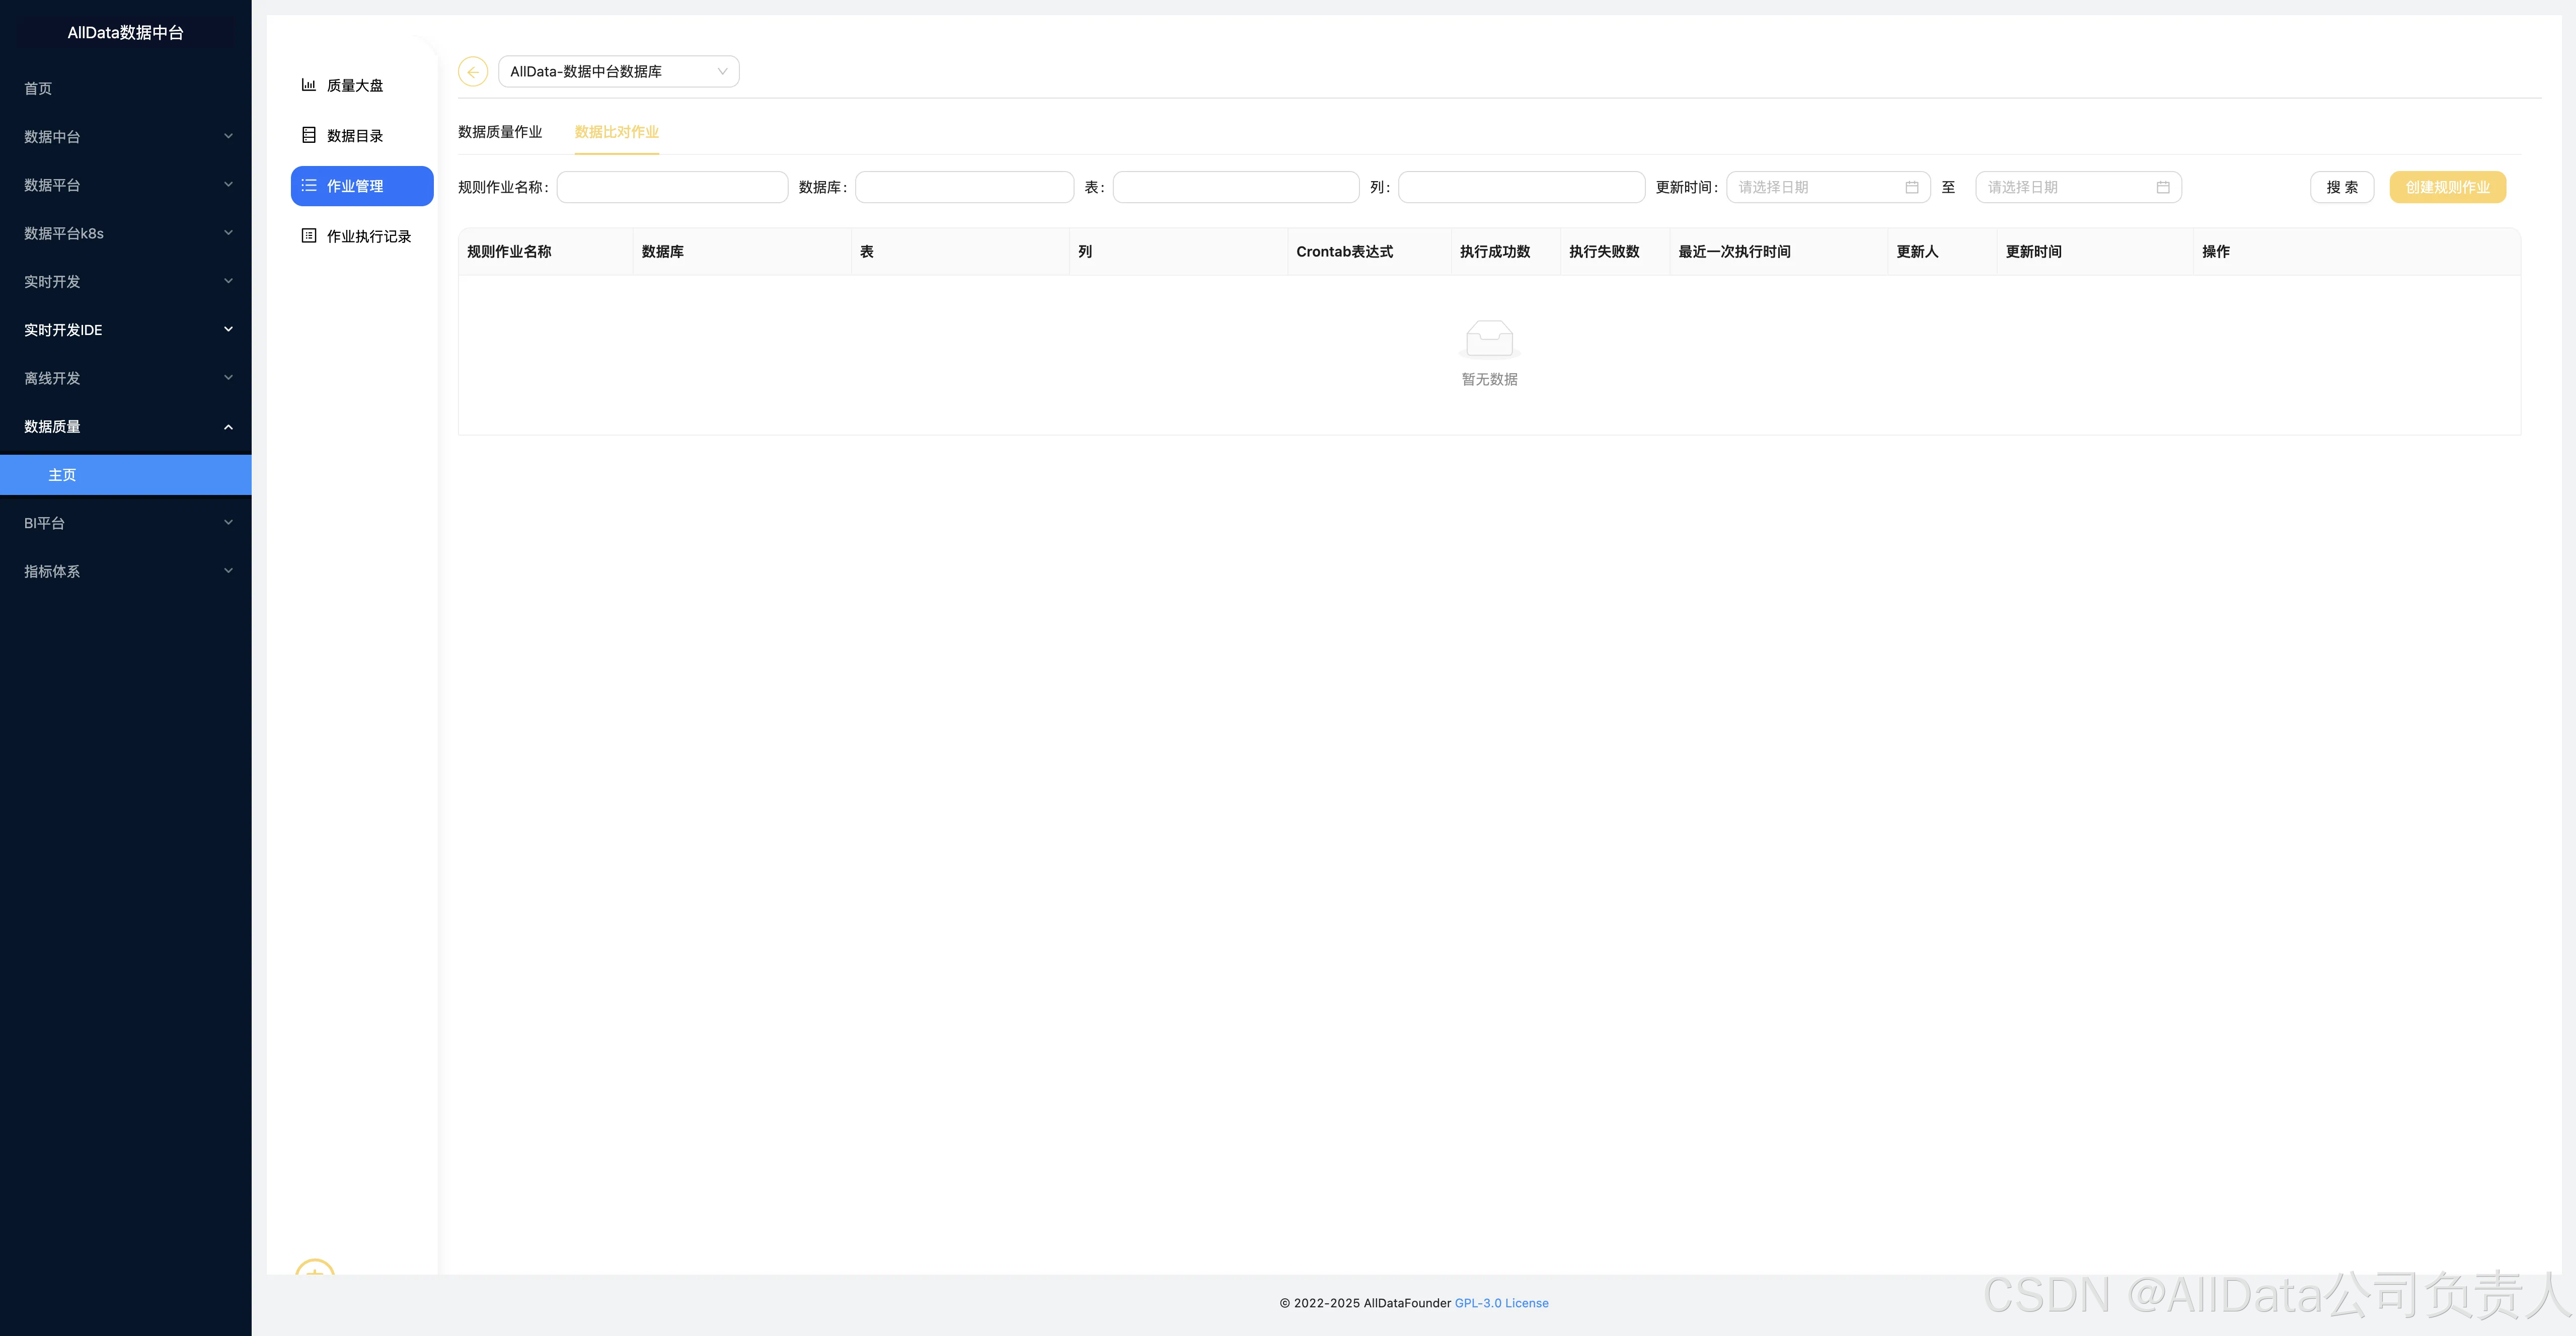Select the 数据比对作业 tab
Screen dimensions: 2576x1336
click(x=616, y=132)
